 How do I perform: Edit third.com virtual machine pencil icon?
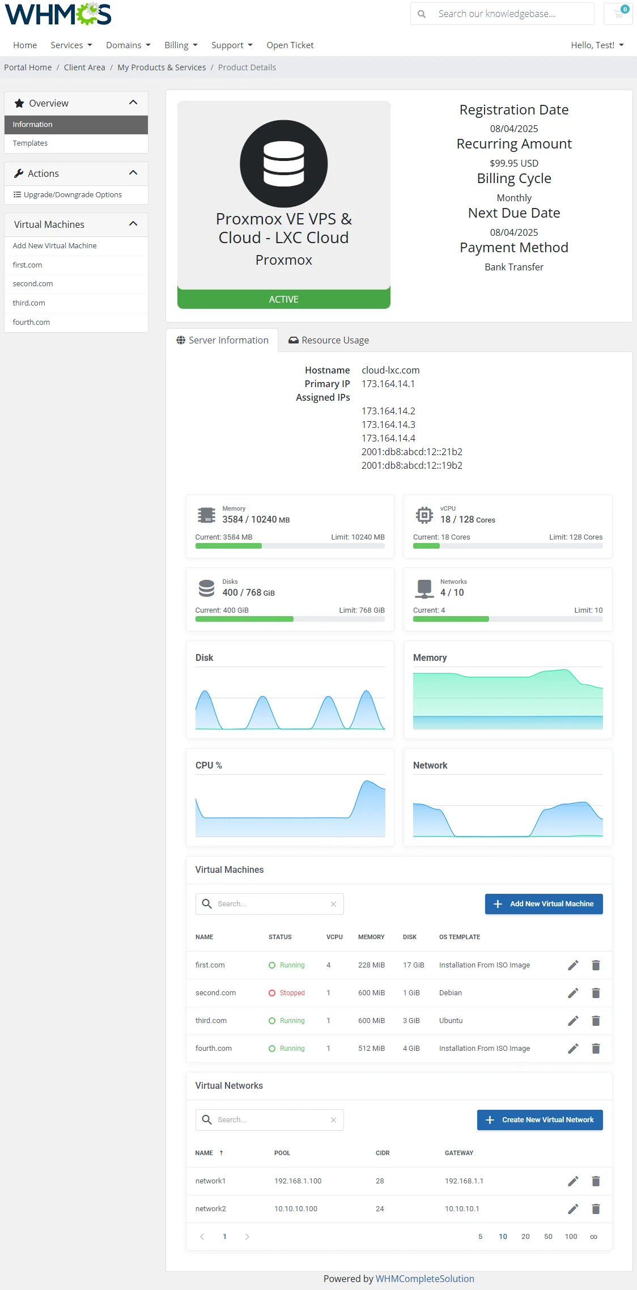(x=573, y=1021)
